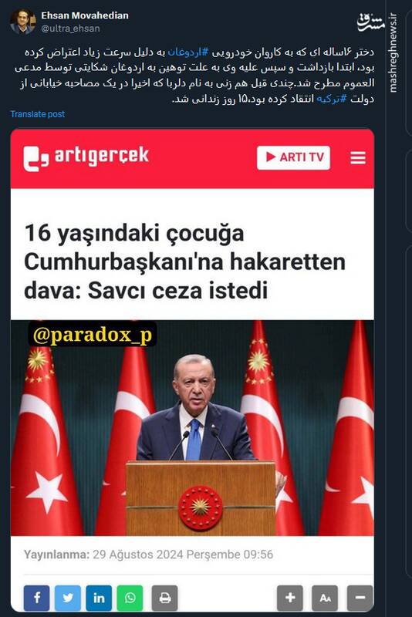Open the #اردوغان hashtag

point(187,52)
